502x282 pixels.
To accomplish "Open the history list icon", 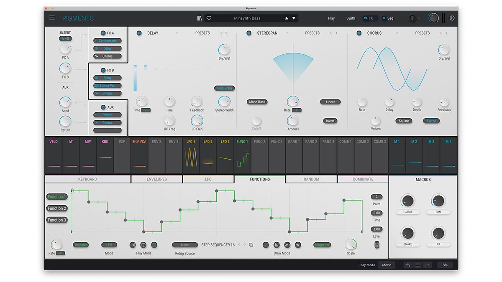I will 417,265.
